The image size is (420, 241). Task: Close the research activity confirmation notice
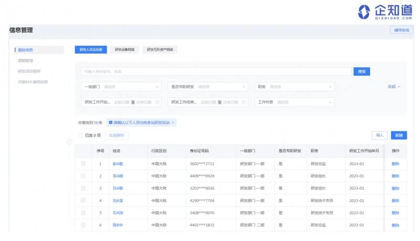pos(173,123)
